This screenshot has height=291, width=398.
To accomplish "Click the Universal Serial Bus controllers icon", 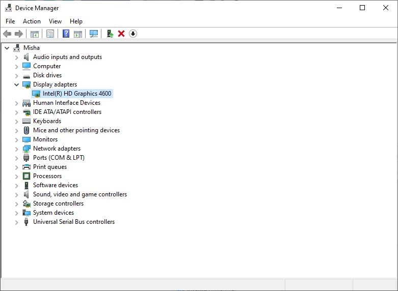I will coord(26,222).
